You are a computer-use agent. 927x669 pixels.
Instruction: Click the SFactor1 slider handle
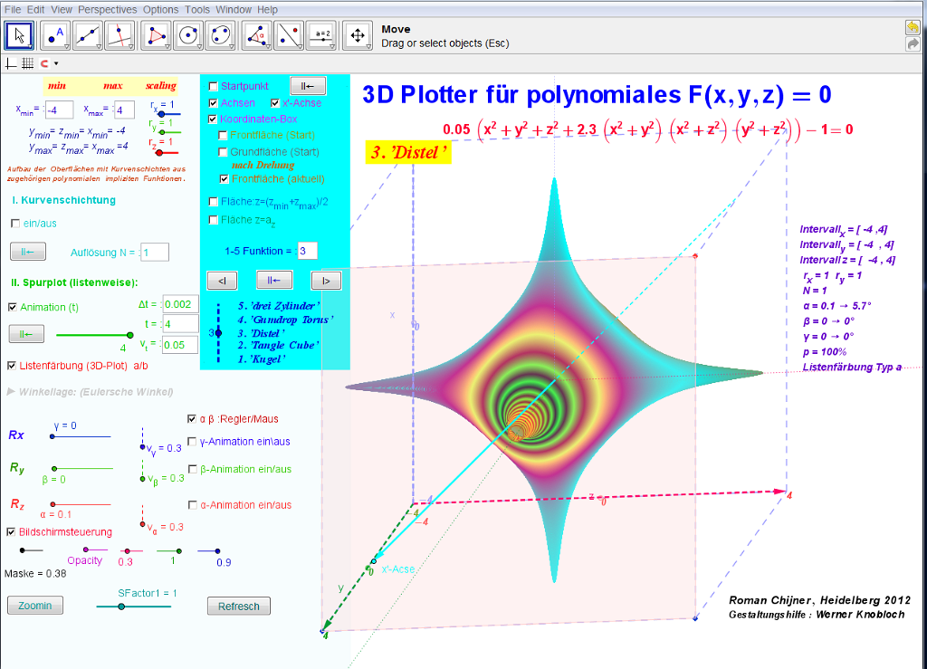pos(121,607)
